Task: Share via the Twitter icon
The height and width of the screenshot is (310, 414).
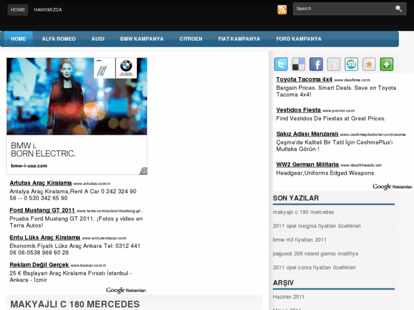Action: pyautogui.click(x=281, y=64)
